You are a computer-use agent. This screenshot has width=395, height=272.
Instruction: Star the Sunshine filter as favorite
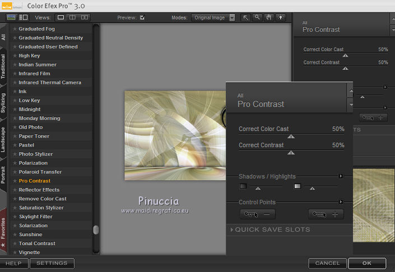(x=15, y=235)
